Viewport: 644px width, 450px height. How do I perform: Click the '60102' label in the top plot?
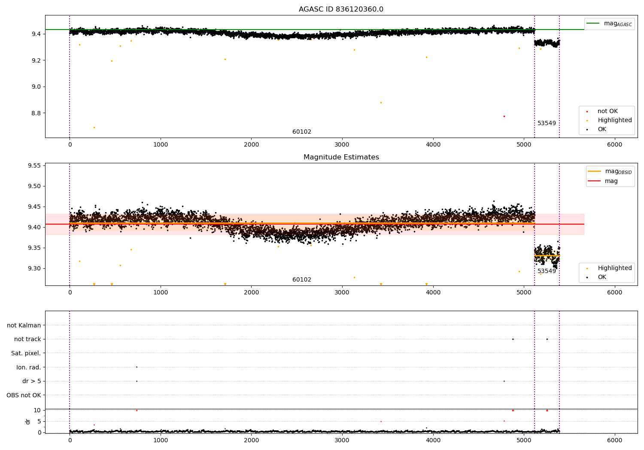coord(302,132)
